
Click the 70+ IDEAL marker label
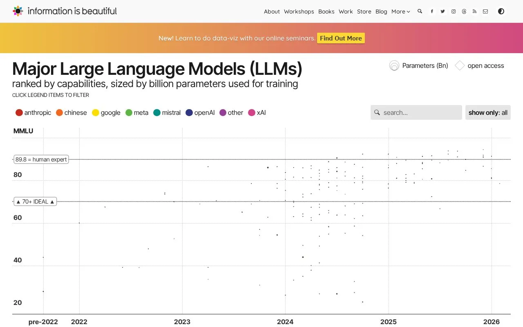(x=35, y=202)
